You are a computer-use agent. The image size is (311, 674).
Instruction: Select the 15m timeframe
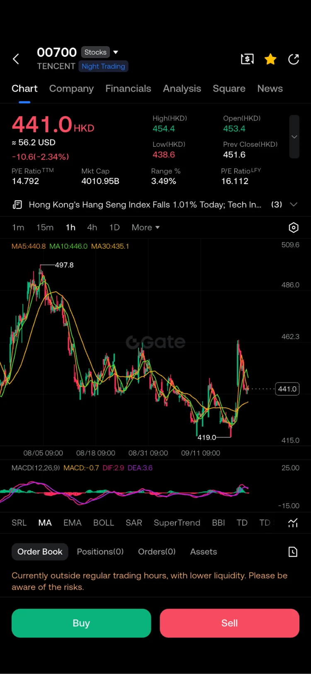(45, 228)
